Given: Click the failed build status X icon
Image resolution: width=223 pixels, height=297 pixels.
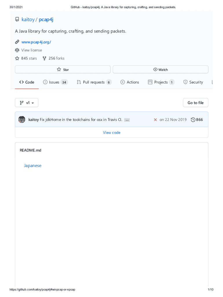Looking at the screenshot, I should [155, 119].
